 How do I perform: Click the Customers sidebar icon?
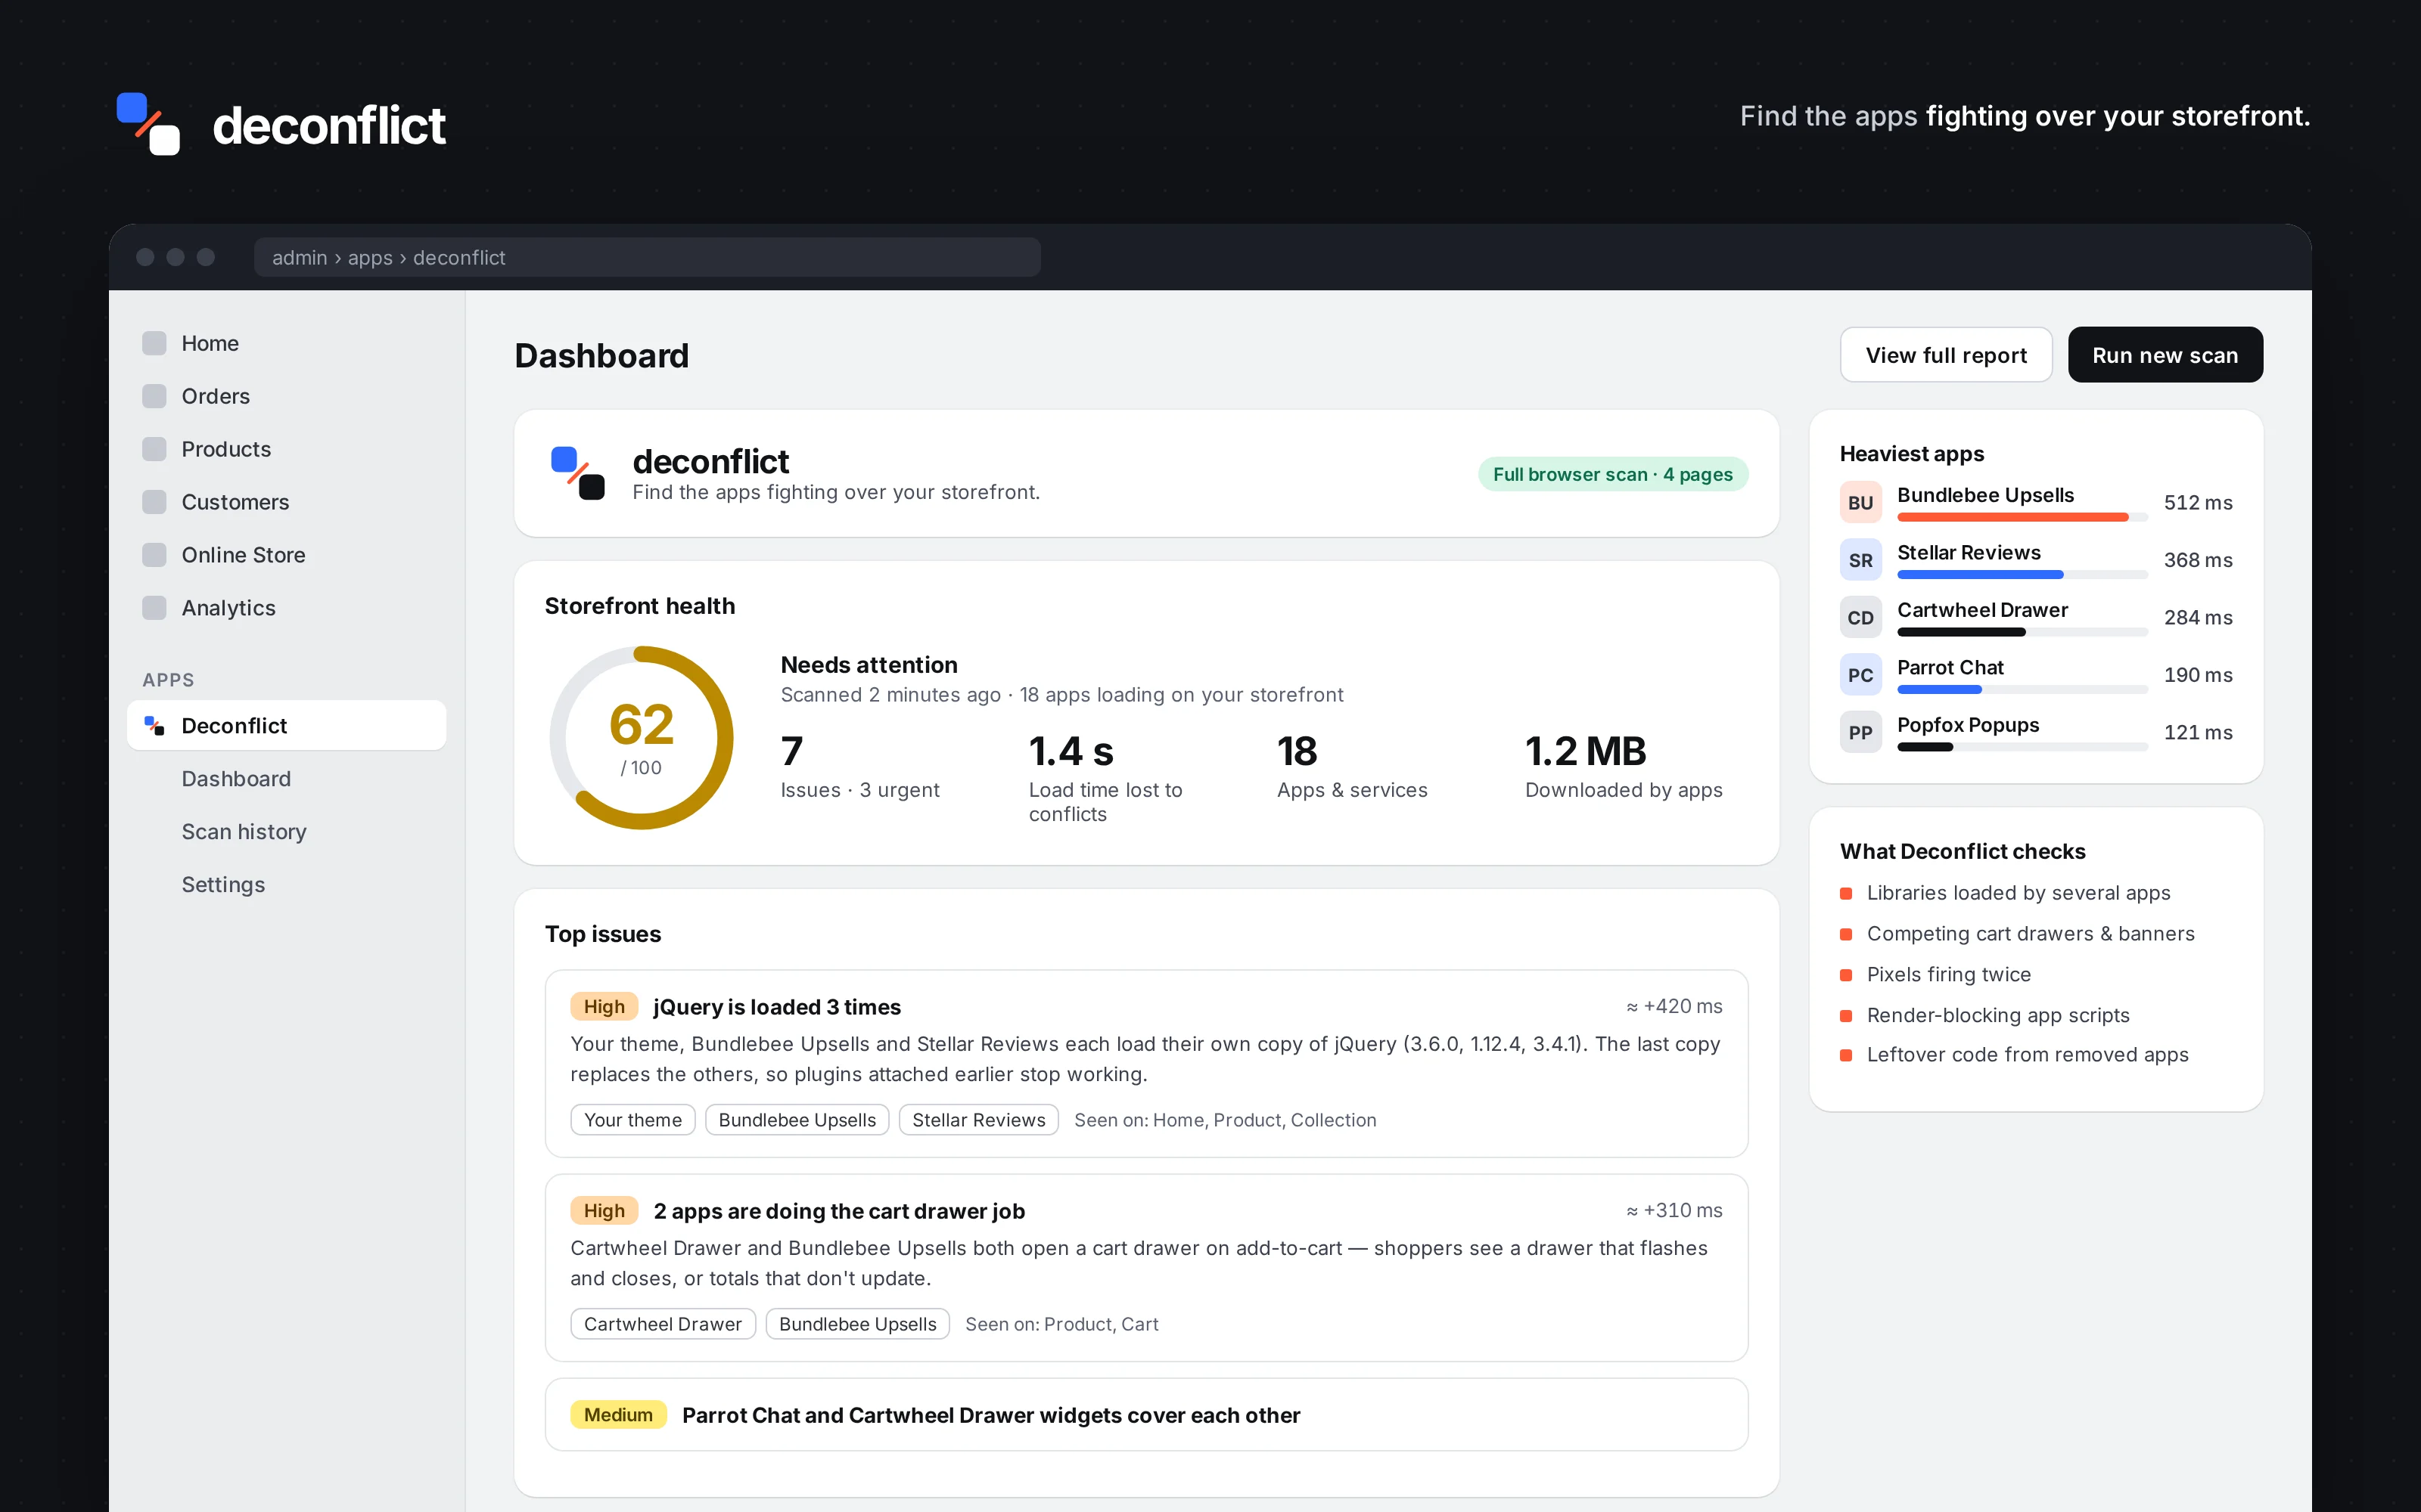click(154, 502)
